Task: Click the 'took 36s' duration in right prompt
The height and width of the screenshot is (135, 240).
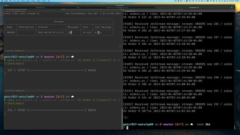Action: [x=204, y=124]
